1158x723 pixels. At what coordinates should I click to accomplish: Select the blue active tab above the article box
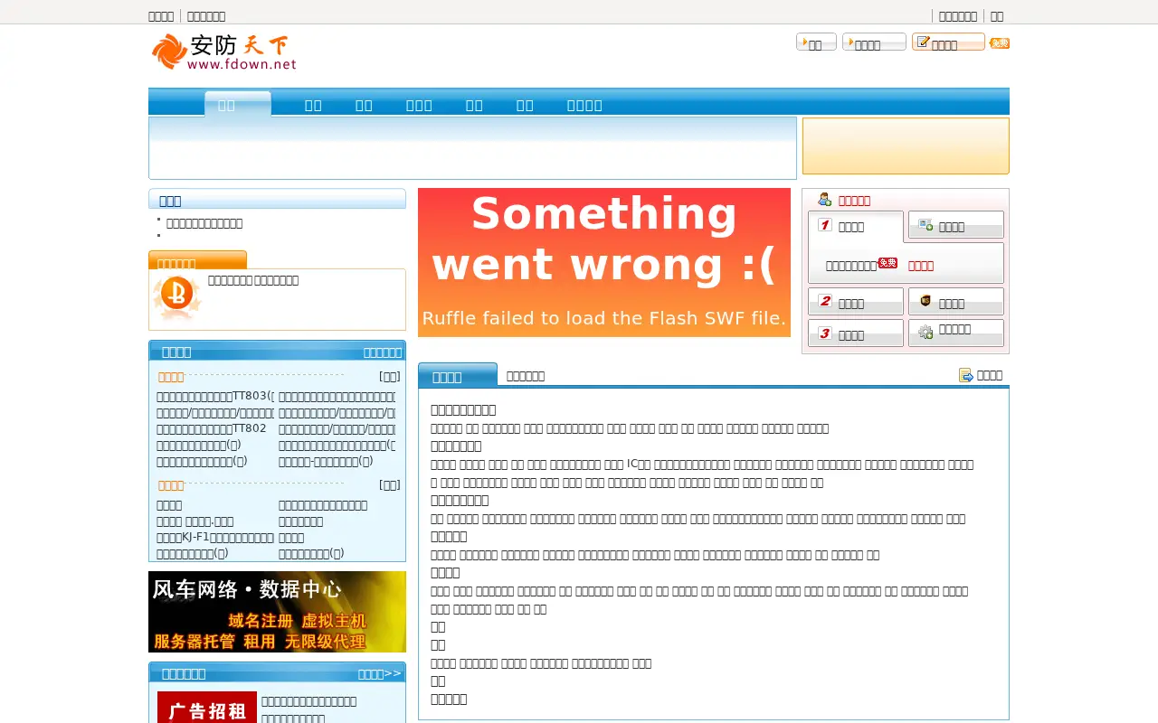click(x=458, y=375)
